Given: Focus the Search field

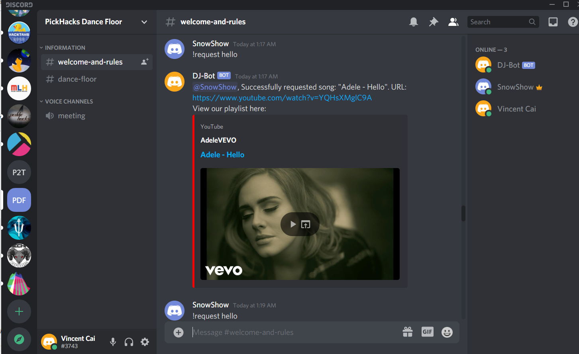Looking at the screenshot, I should pos(503,22).
